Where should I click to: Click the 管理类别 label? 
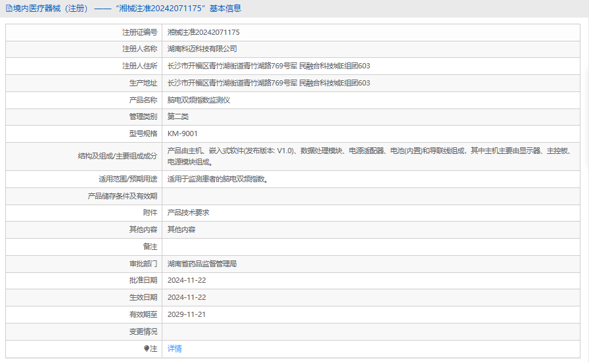pyautogui.click(x=143, y=116)
